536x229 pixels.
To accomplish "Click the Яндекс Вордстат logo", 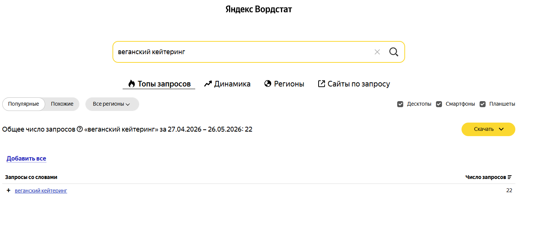I will [259, 9].
